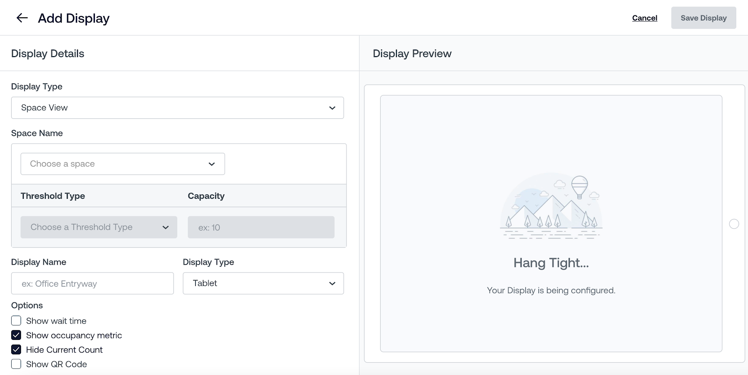
Task: Open the Space View display type dropdown
Action: pyautogui.click(x=178, y=108)
